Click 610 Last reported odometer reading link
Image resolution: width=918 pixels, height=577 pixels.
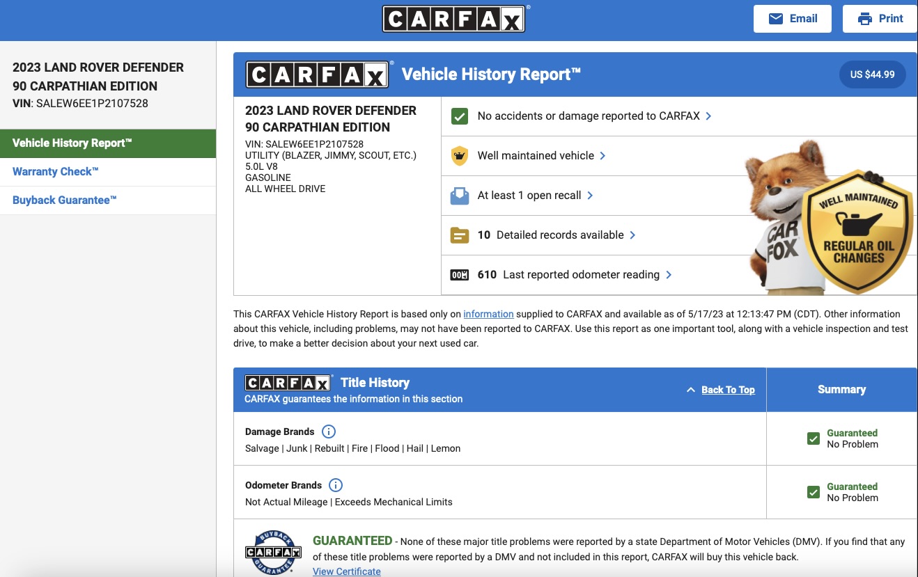tap(568, 275)
